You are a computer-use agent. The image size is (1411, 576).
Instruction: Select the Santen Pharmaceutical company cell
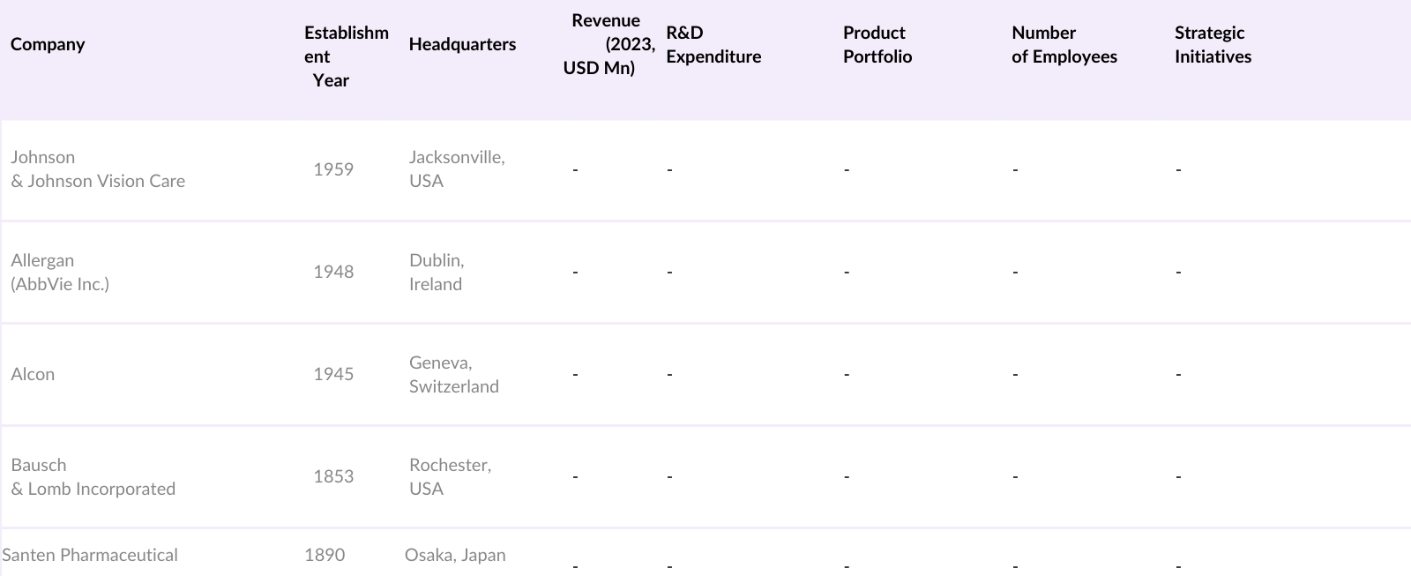(90, 555)
